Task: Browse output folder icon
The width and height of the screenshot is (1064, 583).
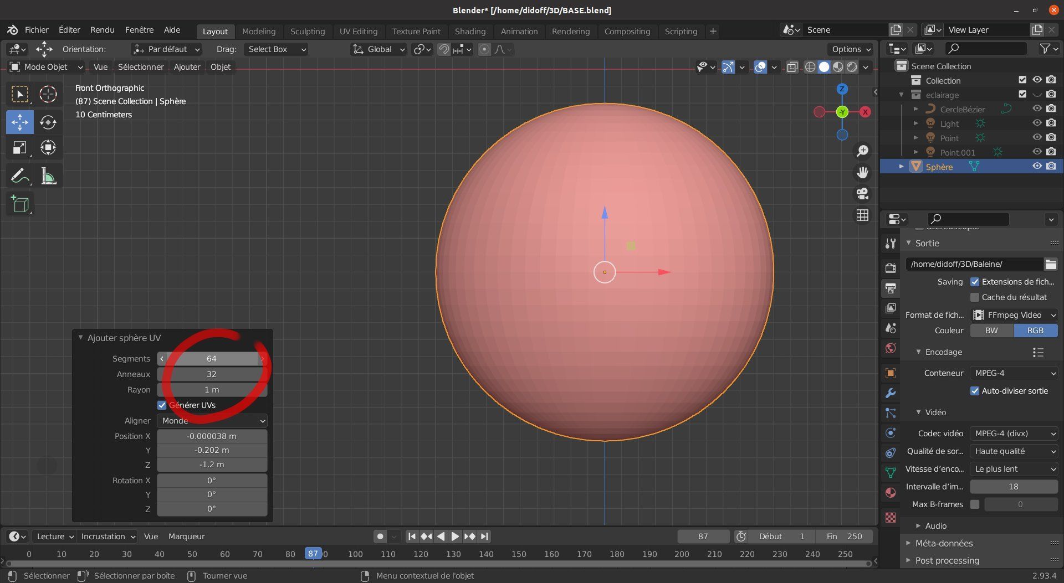Action: [1051, 264]
